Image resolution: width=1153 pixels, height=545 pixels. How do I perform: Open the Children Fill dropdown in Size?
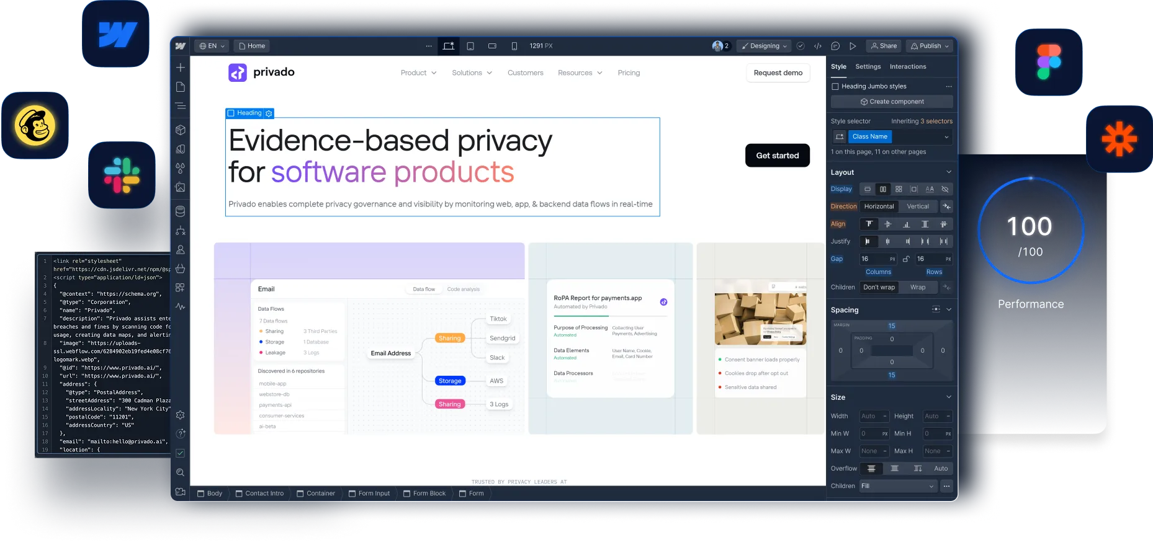[897, 486]
